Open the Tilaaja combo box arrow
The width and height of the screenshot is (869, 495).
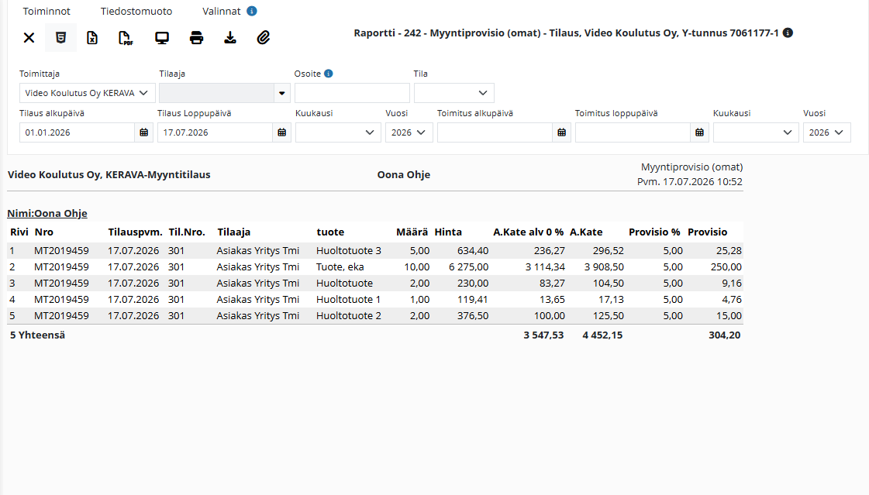click(x=282, y=93)
